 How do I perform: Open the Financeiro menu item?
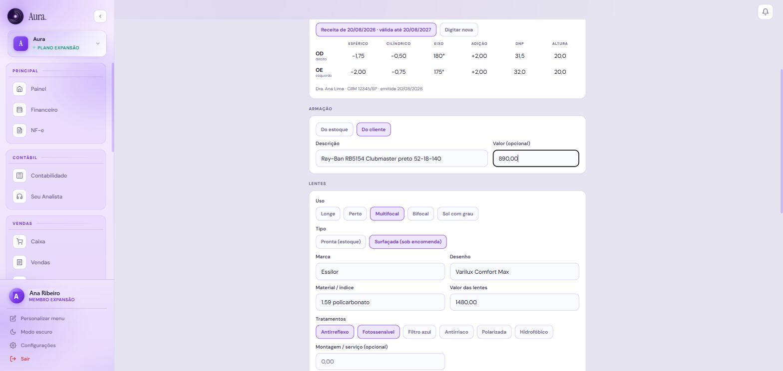coord(56,110)
